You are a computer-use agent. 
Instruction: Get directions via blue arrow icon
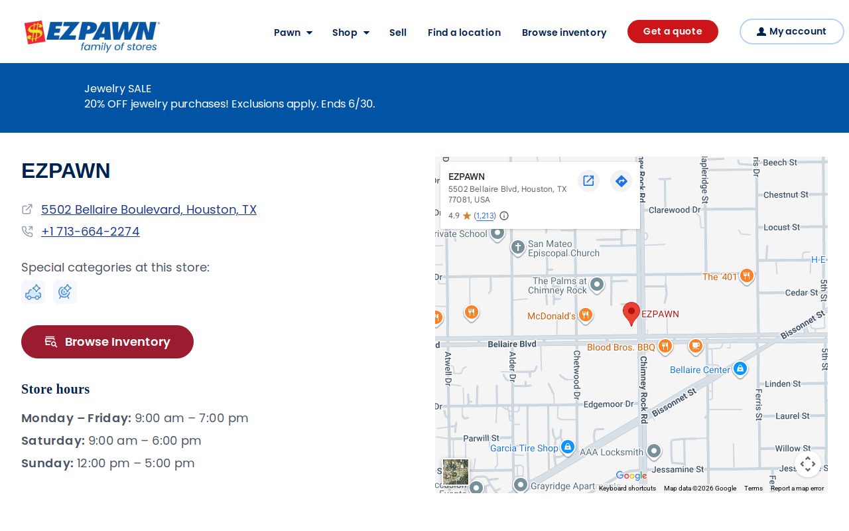[x=621, y=181]
